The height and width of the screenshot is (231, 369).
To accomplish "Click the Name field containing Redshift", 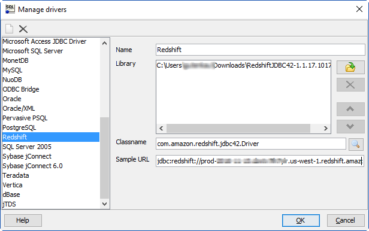I will point(260,50).
